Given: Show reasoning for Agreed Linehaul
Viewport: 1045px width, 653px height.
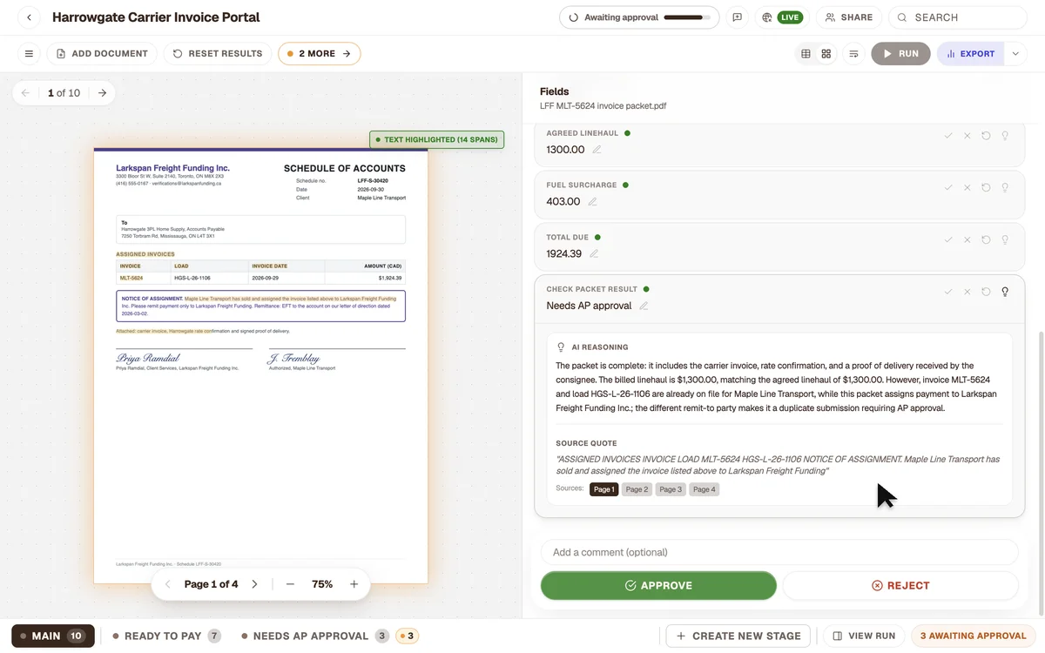Looking at the screenshot, I should (x=1005, y=136).
